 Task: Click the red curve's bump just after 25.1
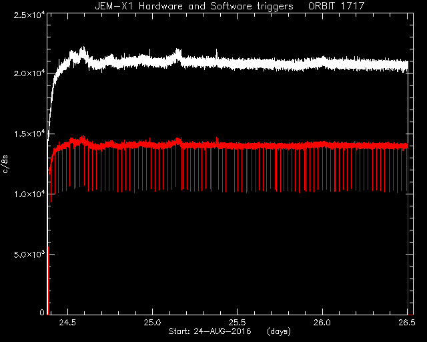(178, 140)
